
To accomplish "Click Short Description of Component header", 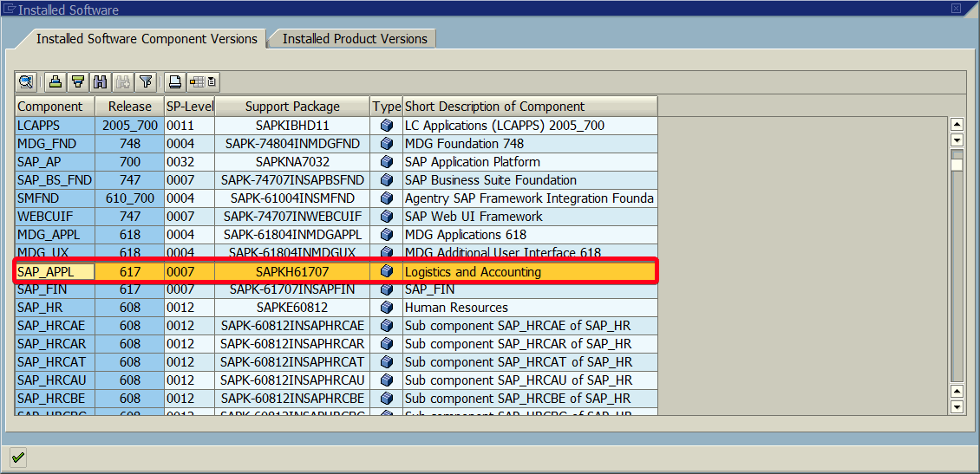I will pos(530,107).
